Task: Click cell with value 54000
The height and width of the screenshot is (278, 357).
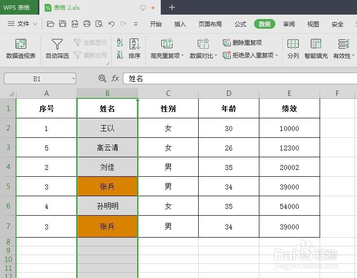Action: tap(289, 206)
